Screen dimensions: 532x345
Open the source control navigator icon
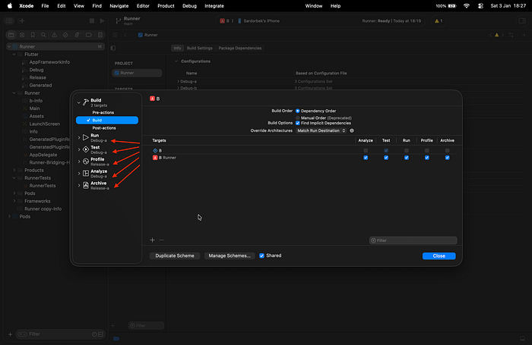[22, 35]
